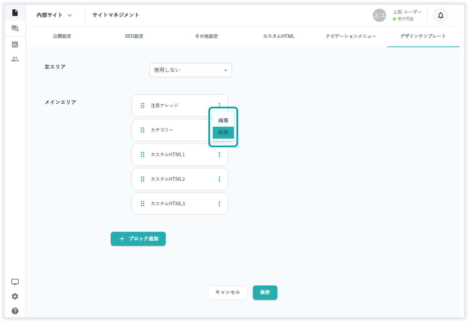
Task: Open the chat messages sidebar icon
Action: (15, 29)
